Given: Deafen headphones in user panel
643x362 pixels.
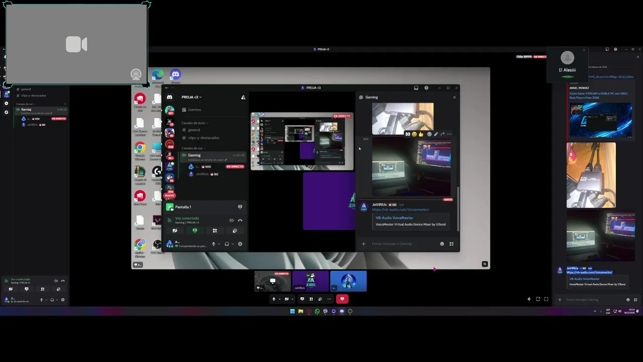Looking at the screenshot, I should 52,300.
